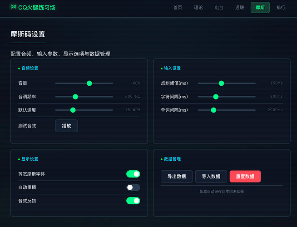Click the 数据管理 section heading
The height and width of the screenshot is (227, 297).
click(x=173, y=159)
